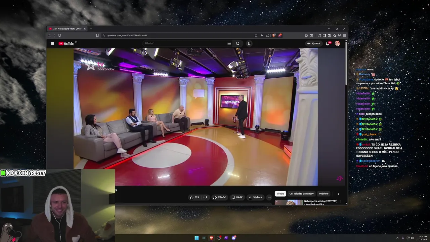Open the browser main menu button
Viewport: 430px width, 242px height.
coord(344,35)
